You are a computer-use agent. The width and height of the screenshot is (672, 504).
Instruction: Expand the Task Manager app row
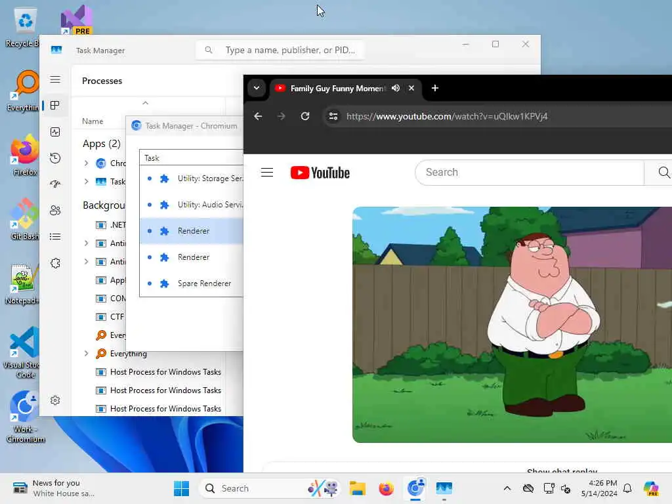point(86,182)
